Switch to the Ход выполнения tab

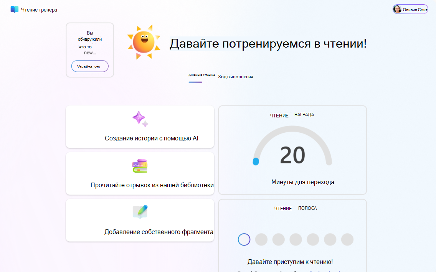click(235, 77)
